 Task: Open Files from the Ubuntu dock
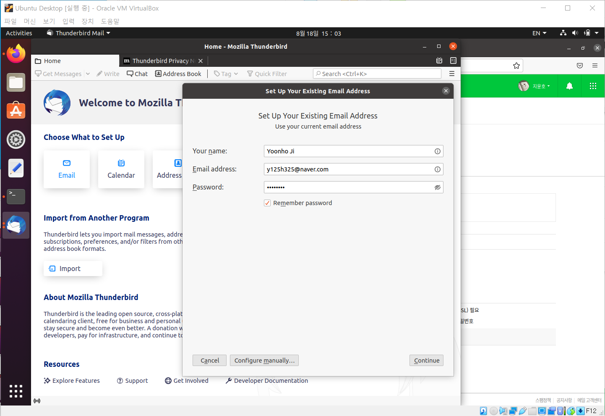(x=16, y=82)
